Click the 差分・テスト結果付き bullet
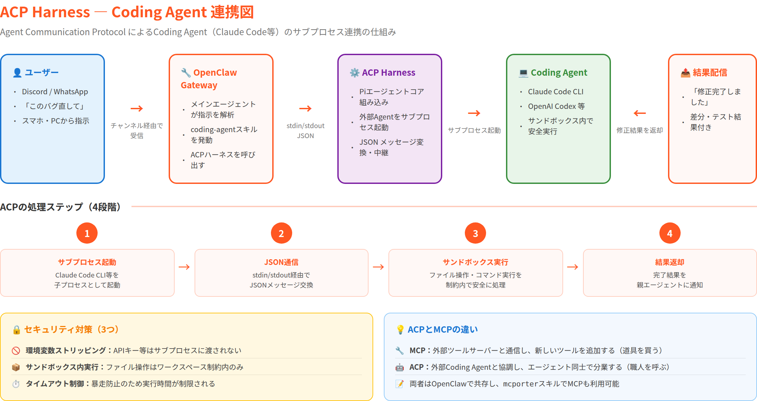Screen dimensions: 757x401 click(715, 122)
